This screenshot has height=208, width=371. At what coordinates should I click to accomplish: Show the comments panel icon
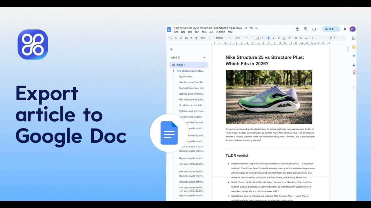pyautogui.click(x=305, y=29)
